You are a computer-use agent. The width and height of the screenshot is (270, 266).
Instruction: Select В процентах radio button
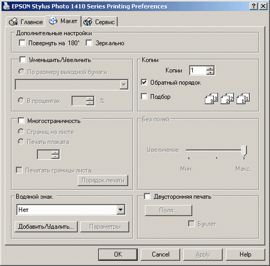tap(21, 101)
